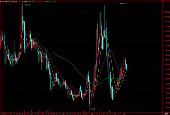
Task: Select the green MA60:10.80 indicator label
Action: (x=50, y=2)
